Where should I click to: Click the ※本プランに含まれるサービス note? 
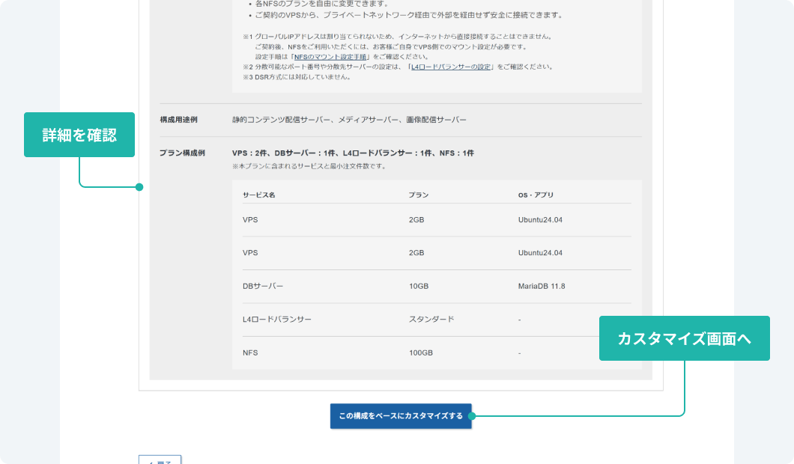tap(309, 166)
